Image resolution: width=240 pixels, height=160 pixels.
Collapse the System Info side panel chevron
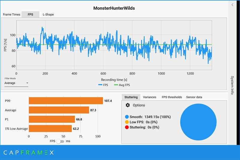click(232, 5)
